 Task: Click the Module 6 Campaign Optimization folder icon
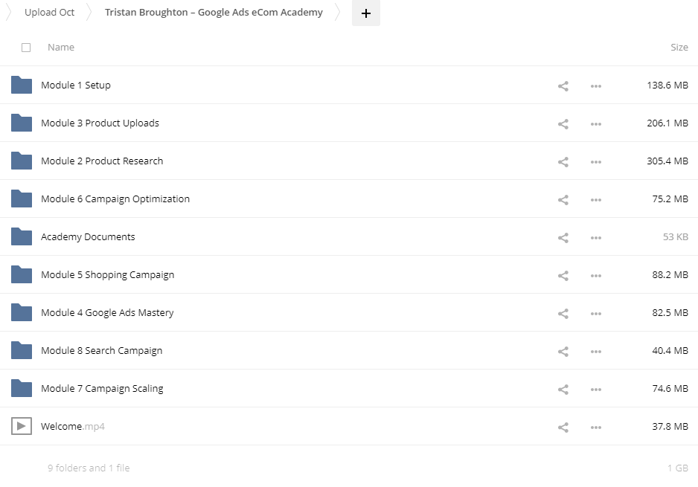tap(22, 199)
